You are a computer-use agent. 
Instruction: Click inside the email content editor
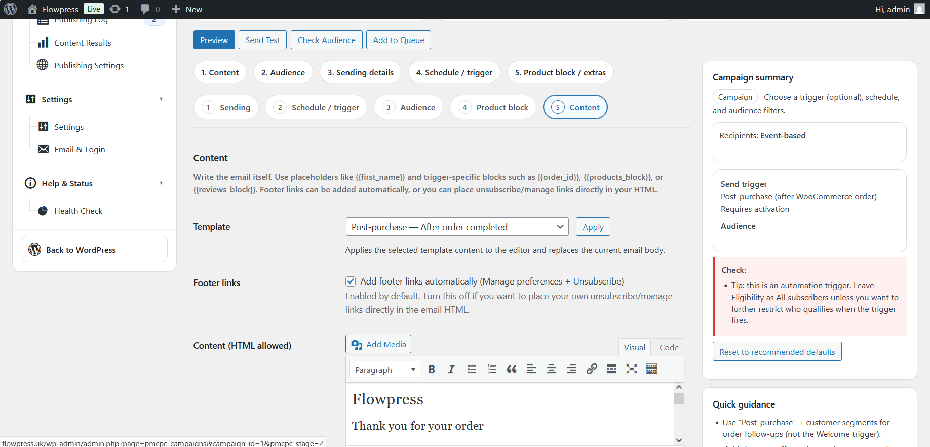pyautogui.click(x=510, y=414)
